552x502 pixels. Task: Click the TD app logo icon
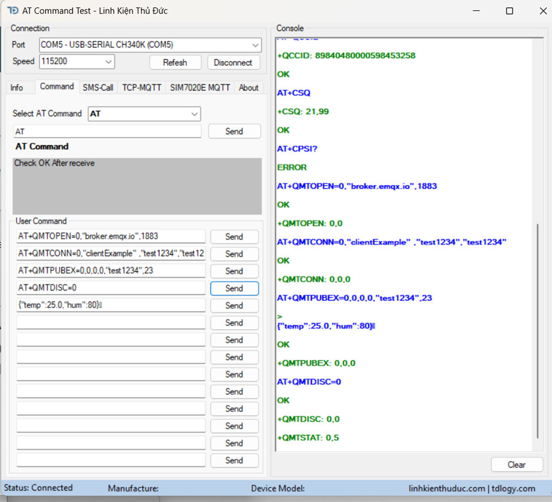click(12, 11)
